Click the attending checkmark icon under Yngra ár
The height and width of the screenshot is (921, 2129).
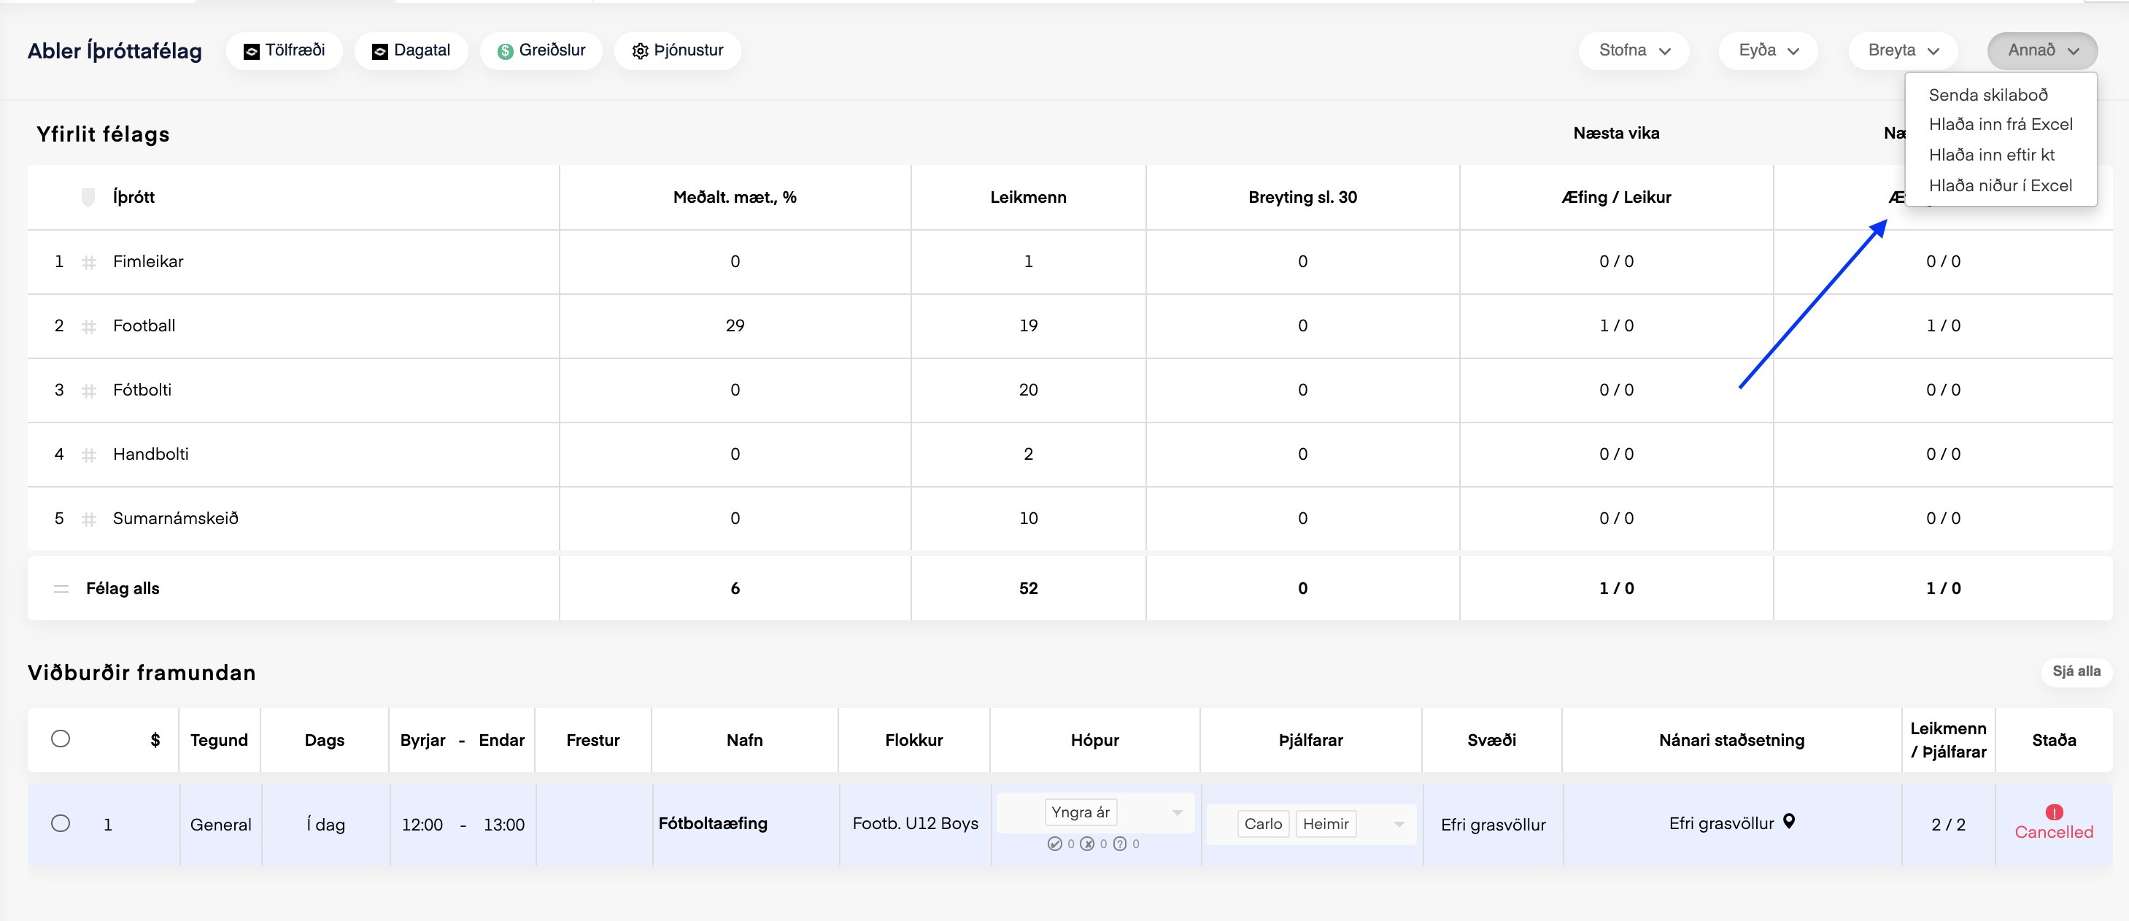pos(1054,844)
